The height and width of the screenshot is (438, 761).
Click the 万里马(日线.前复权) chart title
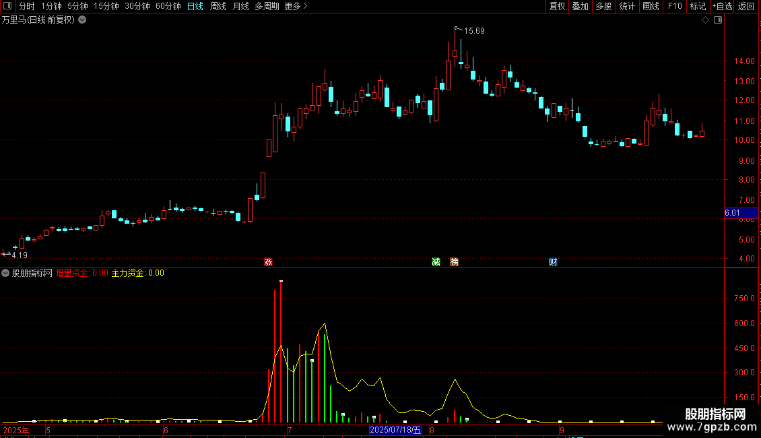[38, 20]
